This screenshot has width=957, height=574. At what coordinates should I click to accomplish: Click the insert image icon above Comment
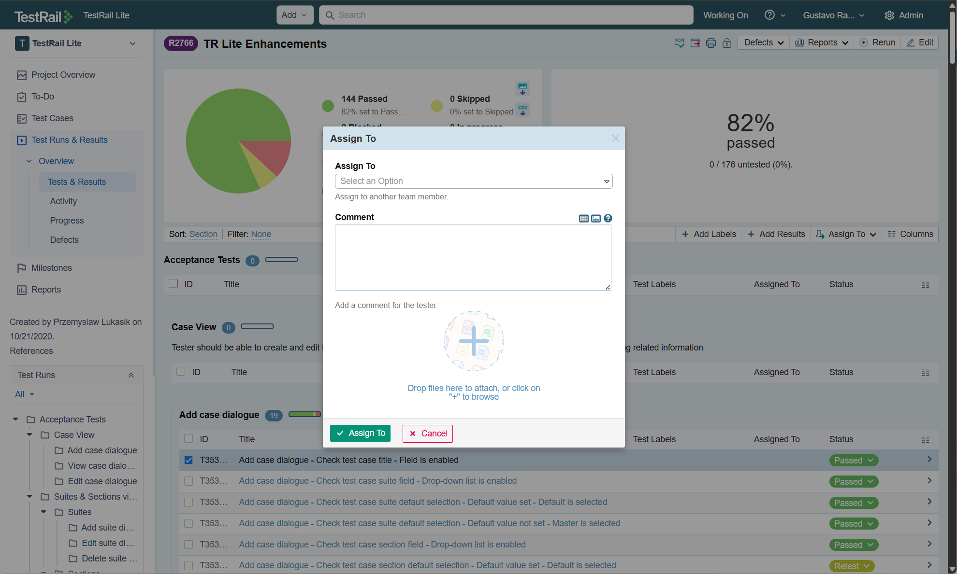(596, 219)
